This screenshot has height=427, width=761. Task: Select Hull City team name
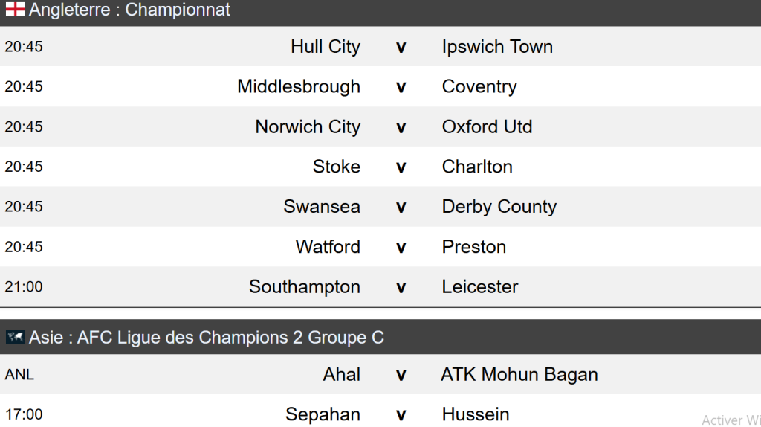click(326, 47)
